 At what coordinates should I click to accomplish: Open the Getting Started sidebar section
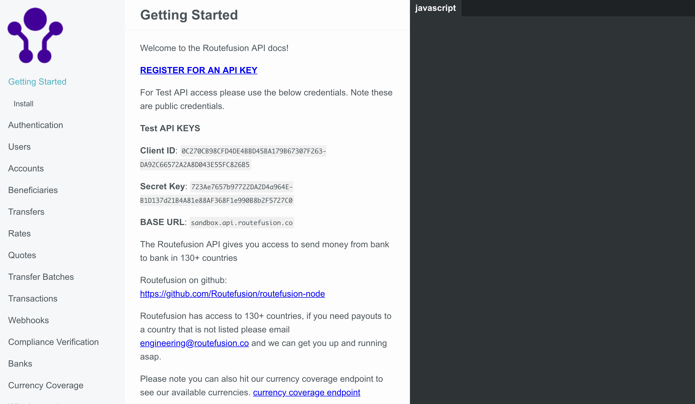(37, 82)
